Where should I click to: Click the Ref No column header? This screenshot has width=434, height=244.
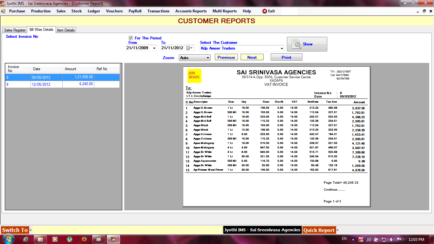[x=107, y=69]
